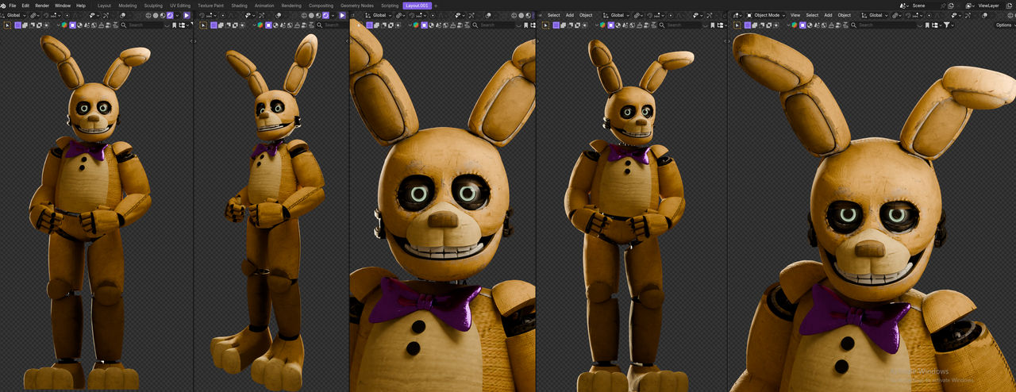This screenshot has height=392, width=1016.
Task: Click browse Scene icon left of the Scene field
Action: [x=903, y=6]
